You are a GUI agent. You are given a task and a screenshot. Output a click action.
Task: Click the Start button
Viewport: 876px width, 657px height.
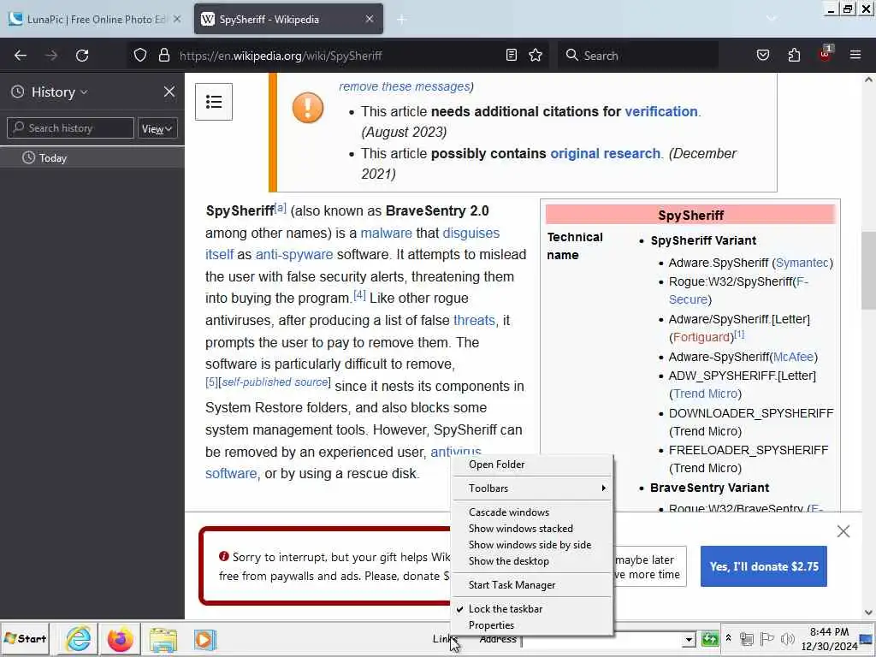click(x=25, y=638)
